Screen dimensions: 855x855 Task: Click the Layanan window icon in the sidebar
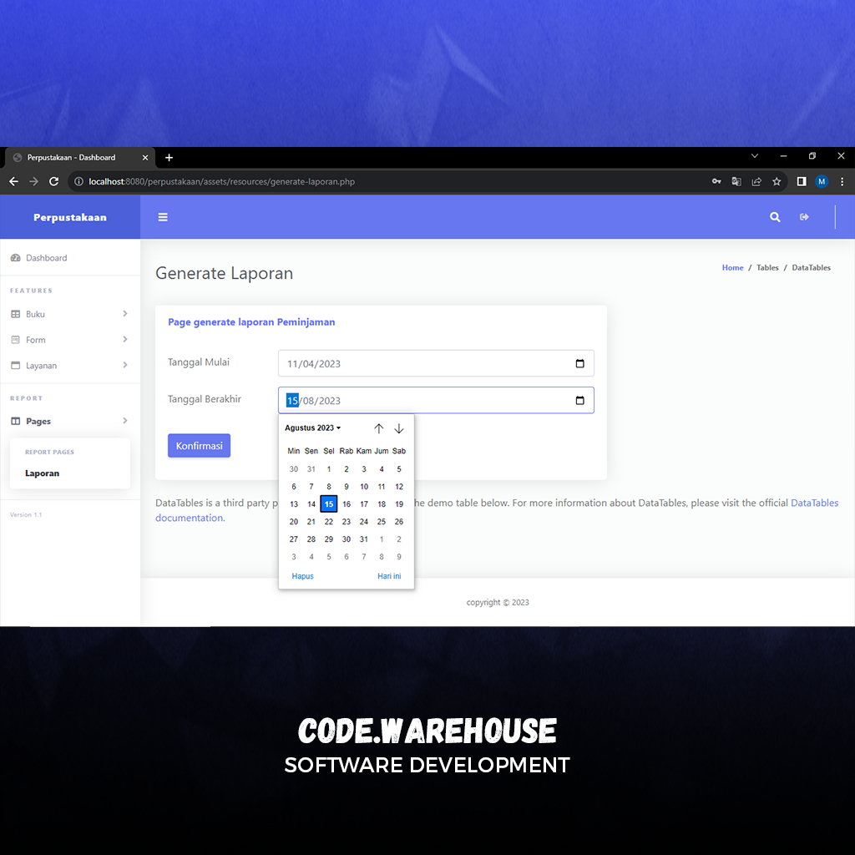tap(16, 366)
